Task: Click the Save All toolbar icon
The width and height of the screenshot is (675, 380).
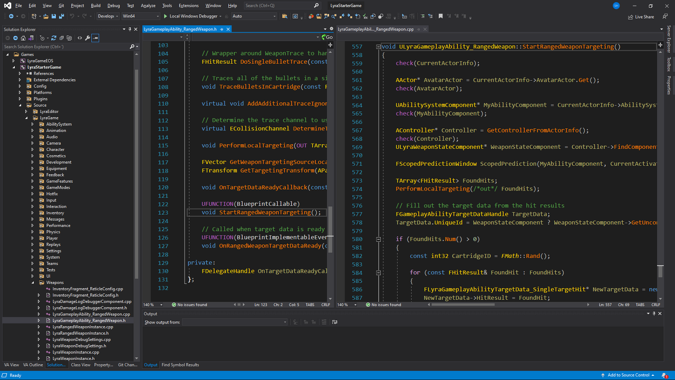Action: pyautogui.click(x=61, y=16)
